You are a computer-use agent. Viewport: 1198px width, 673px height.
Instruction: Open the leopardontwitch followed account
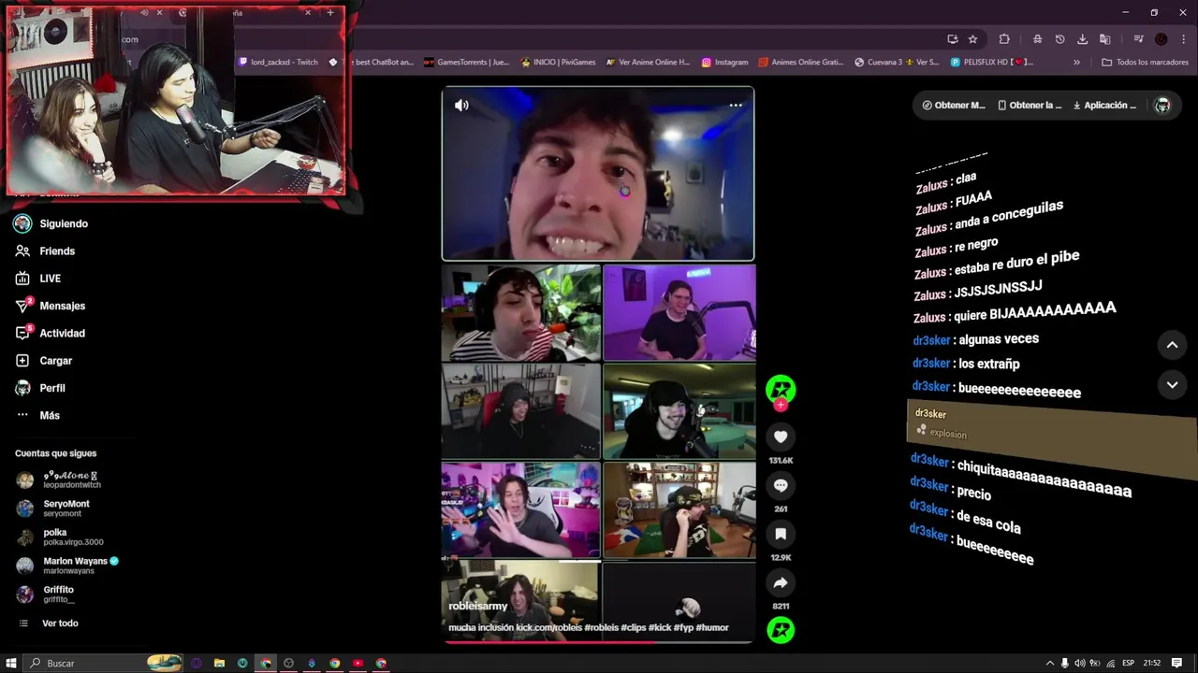coord(59,480)
